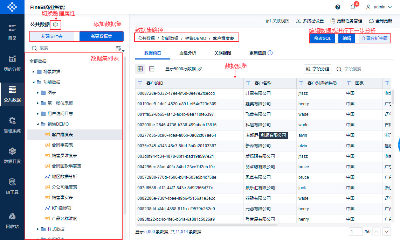The height and width of the screenshot is (240, 400).
Task: Open 更新任务管理 in the top toolbar
Action: click(x=346, y=21)
